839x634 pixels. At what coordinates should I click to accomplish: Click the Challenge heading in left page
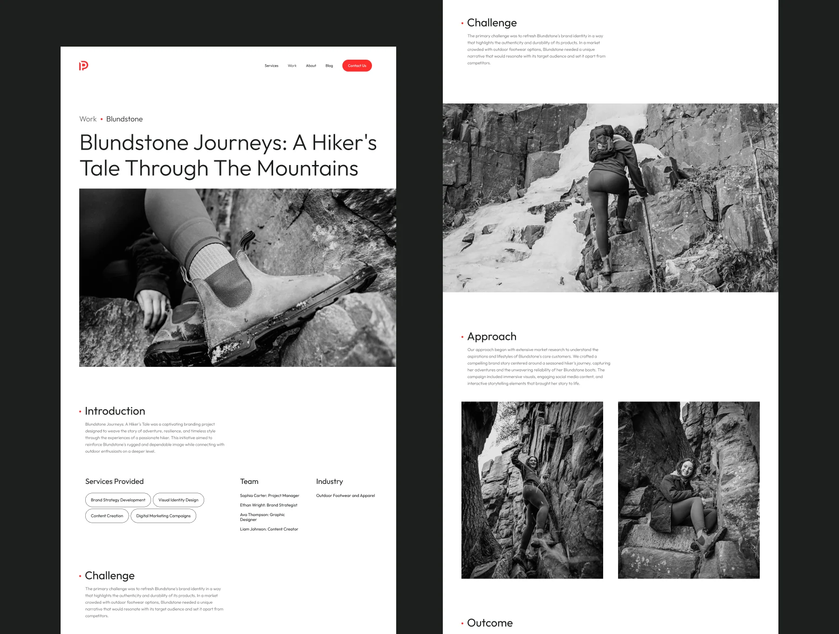click(x=110, y=576)
